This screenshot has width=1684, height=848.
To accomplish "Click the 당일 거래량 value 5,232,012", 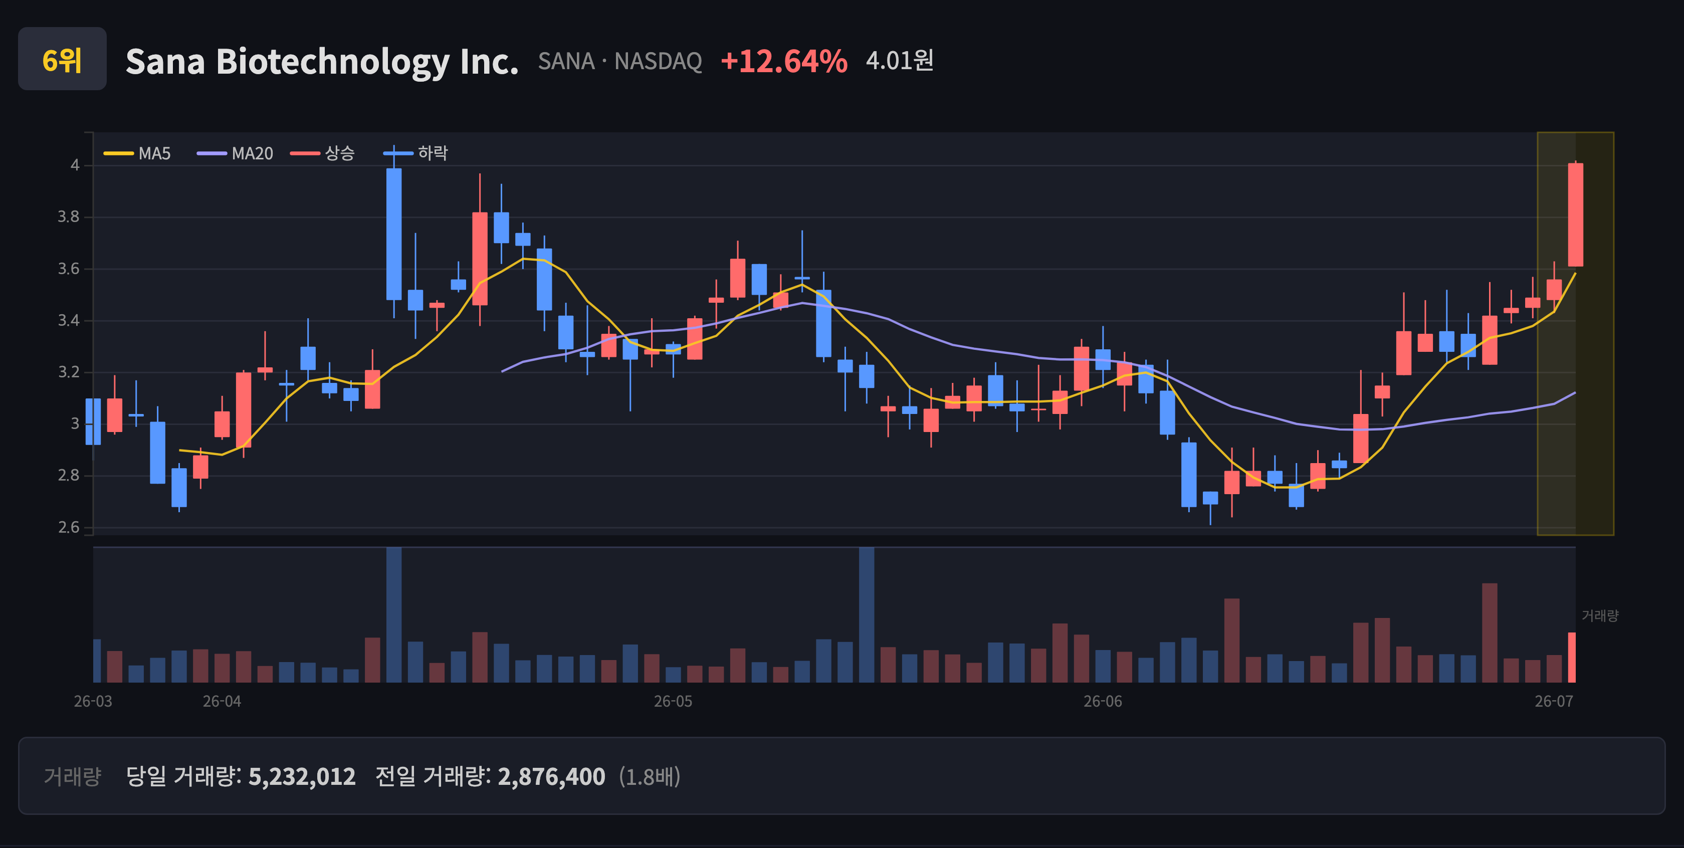I will pos(302,777).
